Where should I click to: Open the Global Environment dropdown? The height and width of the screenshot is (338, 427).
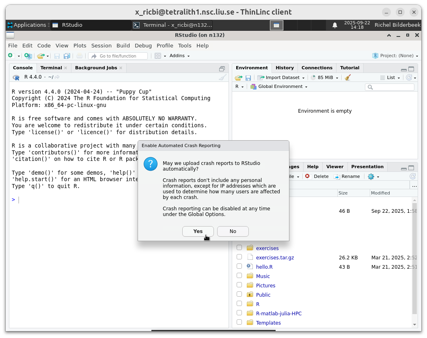point(279,86)
